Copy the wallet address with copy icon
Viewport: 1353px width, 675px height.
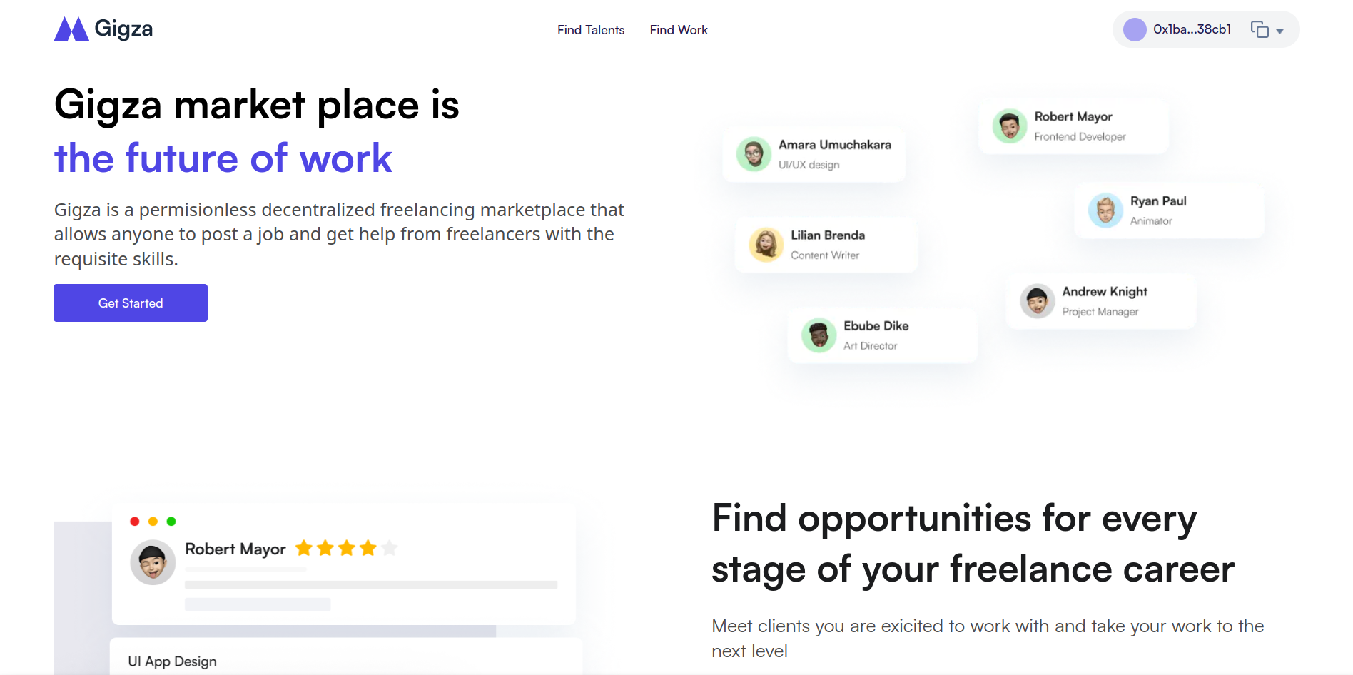pyautogui.click(x=1260, y=29)
